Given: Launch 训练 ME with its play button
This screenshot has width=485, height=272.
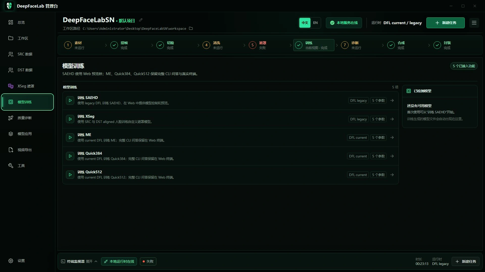Looking at the screenshot, I should pyautogui.click(x=70, y=138).
